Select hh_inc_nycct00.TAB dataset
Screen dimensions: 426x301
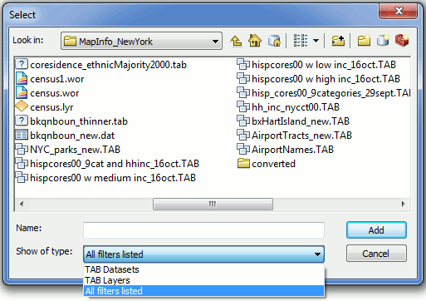click(x=288, y=107)
